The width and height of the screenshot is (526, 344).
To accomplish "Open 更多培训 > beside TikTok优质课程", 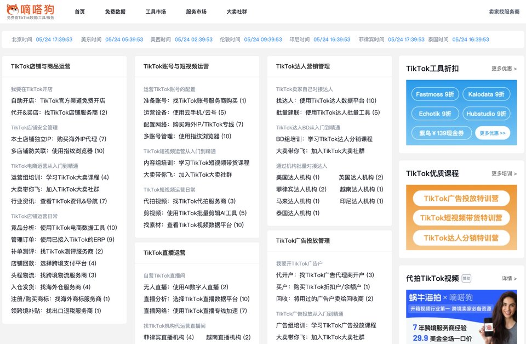I will [x=504, y=173].
